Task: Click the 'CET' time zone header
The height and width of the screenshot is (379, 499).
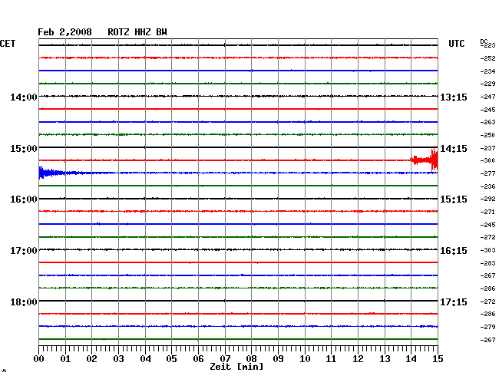Action: (8, 44)
